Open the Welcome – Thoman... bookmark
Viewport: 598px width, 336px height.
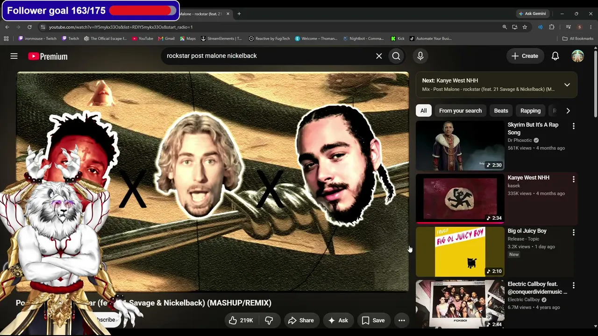316,39
